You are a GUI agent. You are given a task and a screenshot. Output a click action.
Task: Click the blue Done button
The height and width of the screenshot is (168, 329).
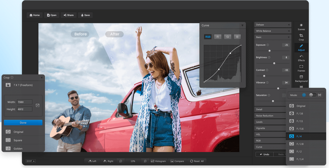click(23, 123)
